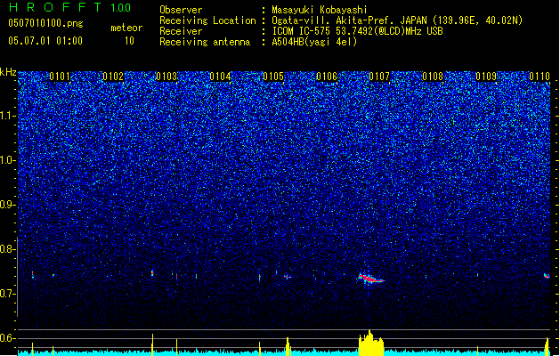This screenshot has height=356, width=560.
Task: Click the 0102 time marker
Action: point(113,77)
